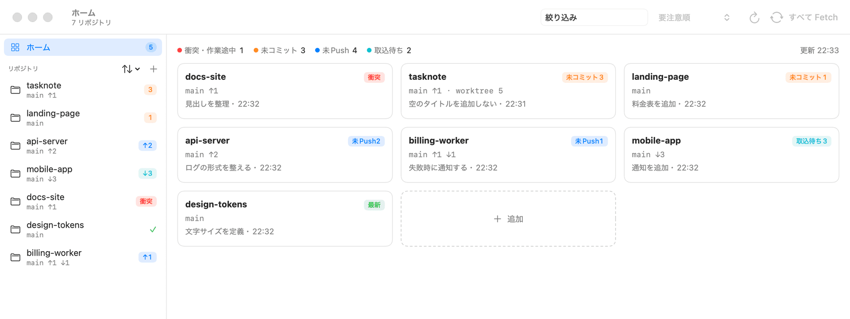Click the ↑2 badge on sidebar api-server
The width and height of the screenshot is (850, 319).
click(147, 146)
